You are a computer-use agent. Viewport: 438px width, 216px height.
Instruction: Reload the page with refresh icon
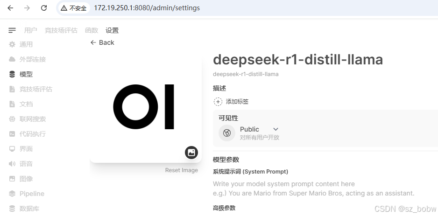click(x=44, y=8)
